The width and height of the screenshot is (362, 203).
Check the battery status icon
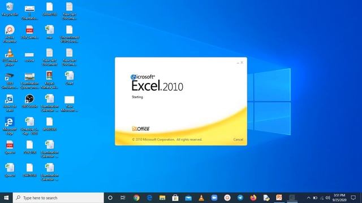pyautogui.click(x=315, y=198)
